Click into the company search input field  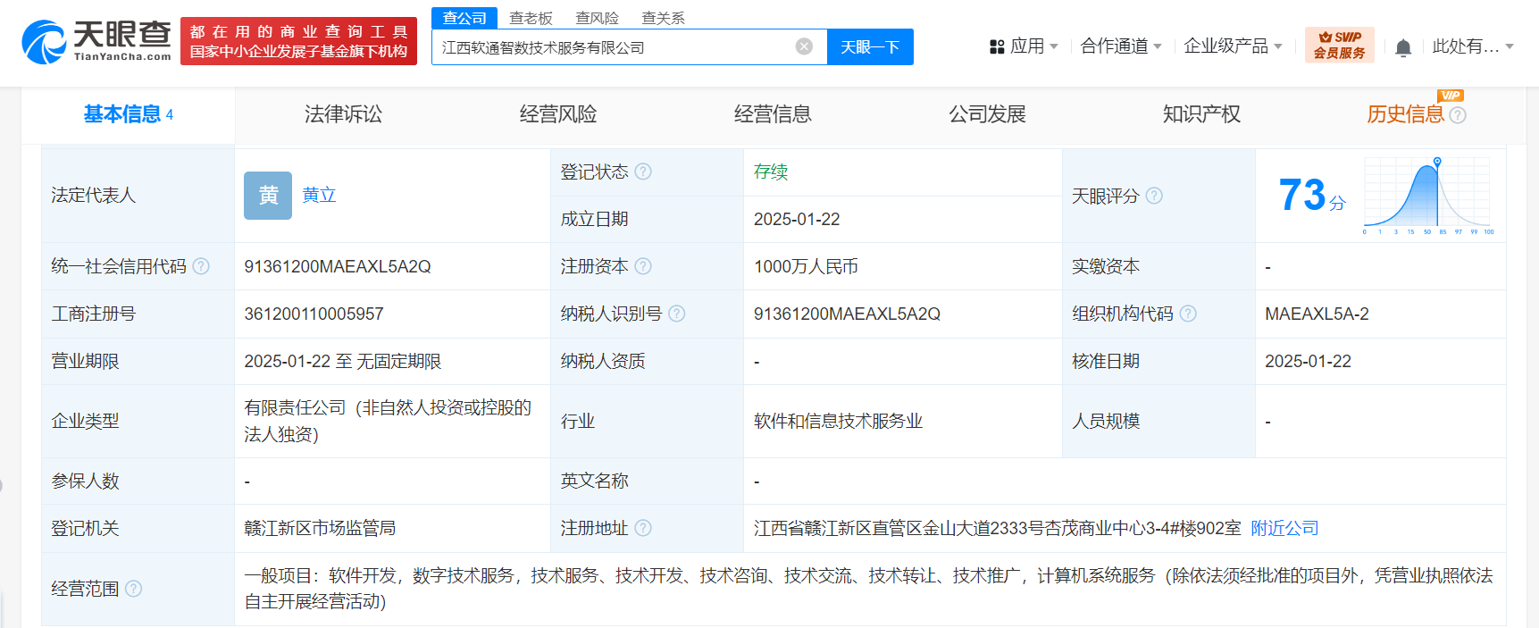click(612, 47)
